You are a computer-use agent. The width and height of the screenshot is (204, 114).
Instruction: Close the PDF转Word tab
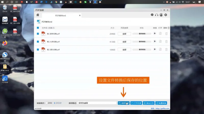click(80, 15)
